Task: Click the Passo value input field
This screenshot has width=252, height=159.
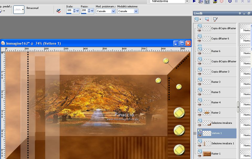Action: 84,11
